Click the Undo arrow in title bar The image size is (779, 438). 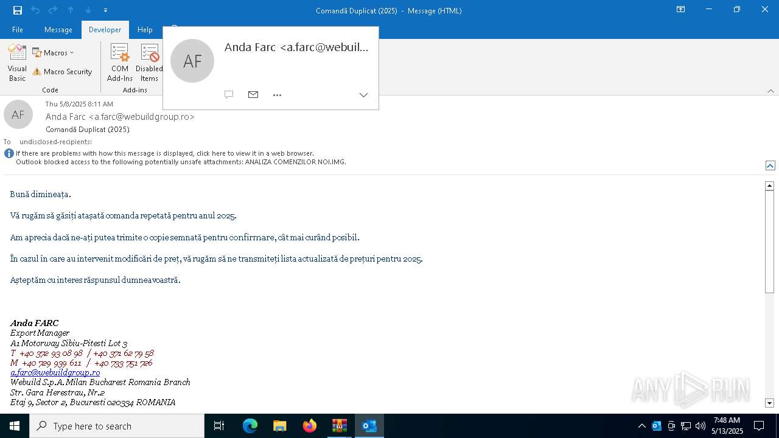[35, 10]
